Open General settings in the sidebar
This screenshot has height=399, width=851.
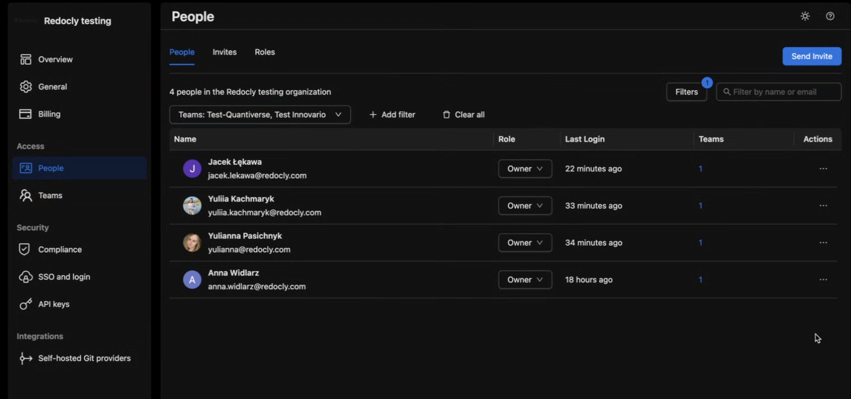80,87
